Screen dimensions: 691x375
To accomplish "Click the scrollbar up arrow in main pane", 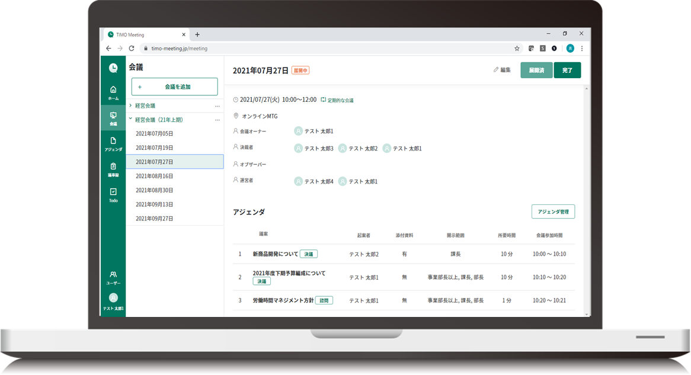I will [x=587, y=89].
